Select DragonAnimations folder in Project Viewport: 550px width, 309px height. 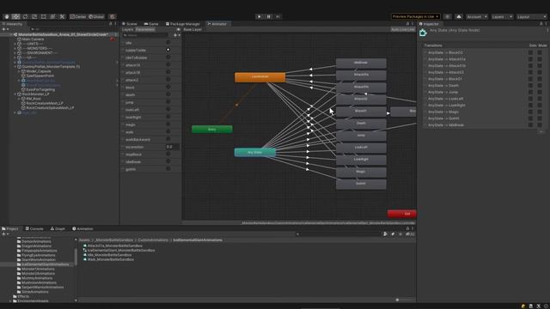pos(36,246)
